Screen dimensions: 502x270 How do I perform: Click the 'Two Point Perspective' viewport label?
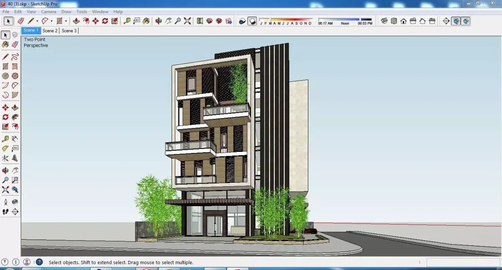pos(36,43)
